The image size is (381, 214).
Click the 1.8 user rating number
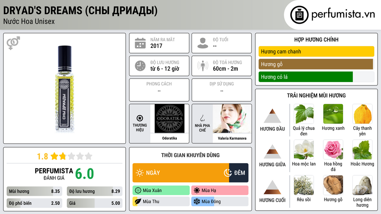tap(42, 156)
